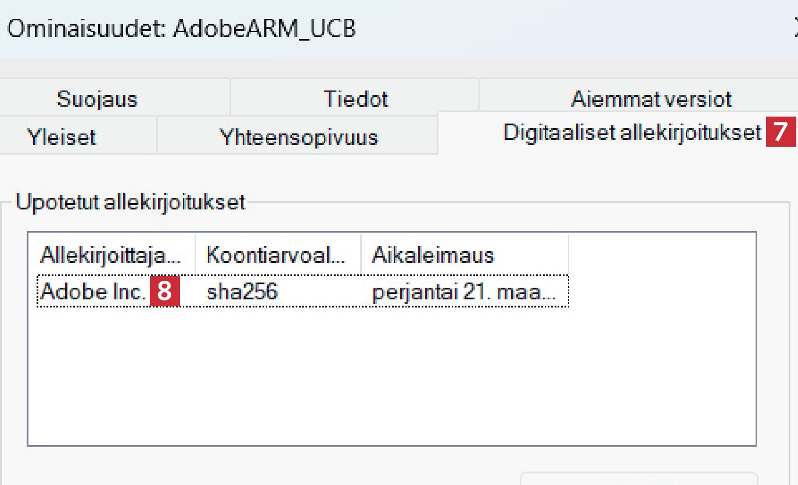Click the Upotetut allekirjoitukset group label
This screenshot has width=798, height=485.
(131, 202)
